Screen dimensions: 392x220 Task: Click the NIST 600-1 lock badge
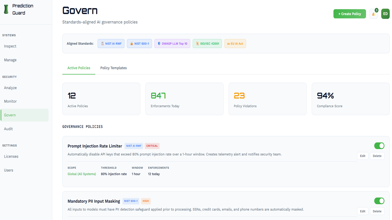(x=139, y=43)
